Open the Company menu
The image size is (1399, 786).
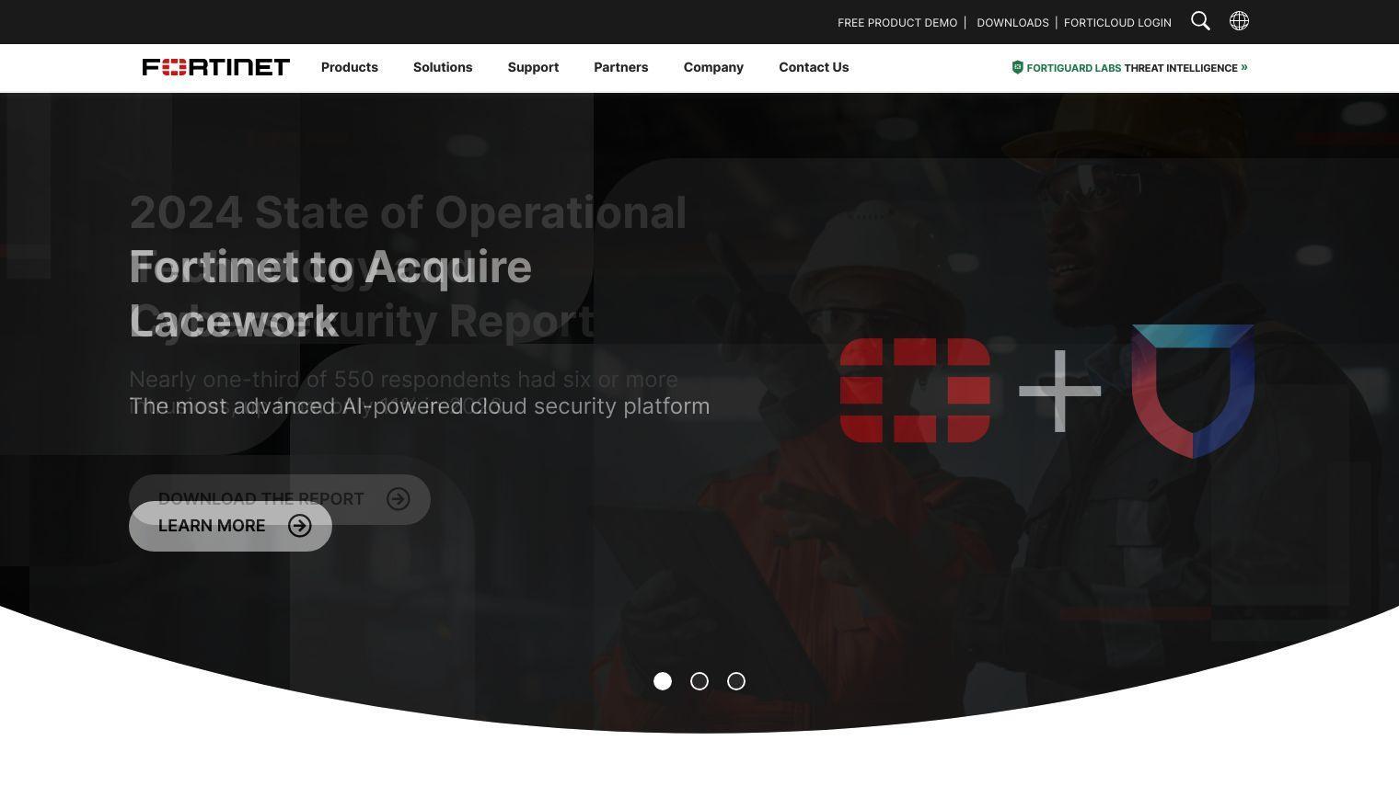(x=713, y=67)
